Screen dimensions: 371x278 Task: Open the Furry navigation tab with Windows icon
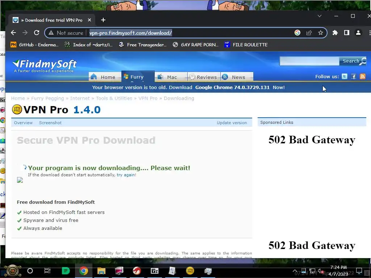tap(138, 76)
